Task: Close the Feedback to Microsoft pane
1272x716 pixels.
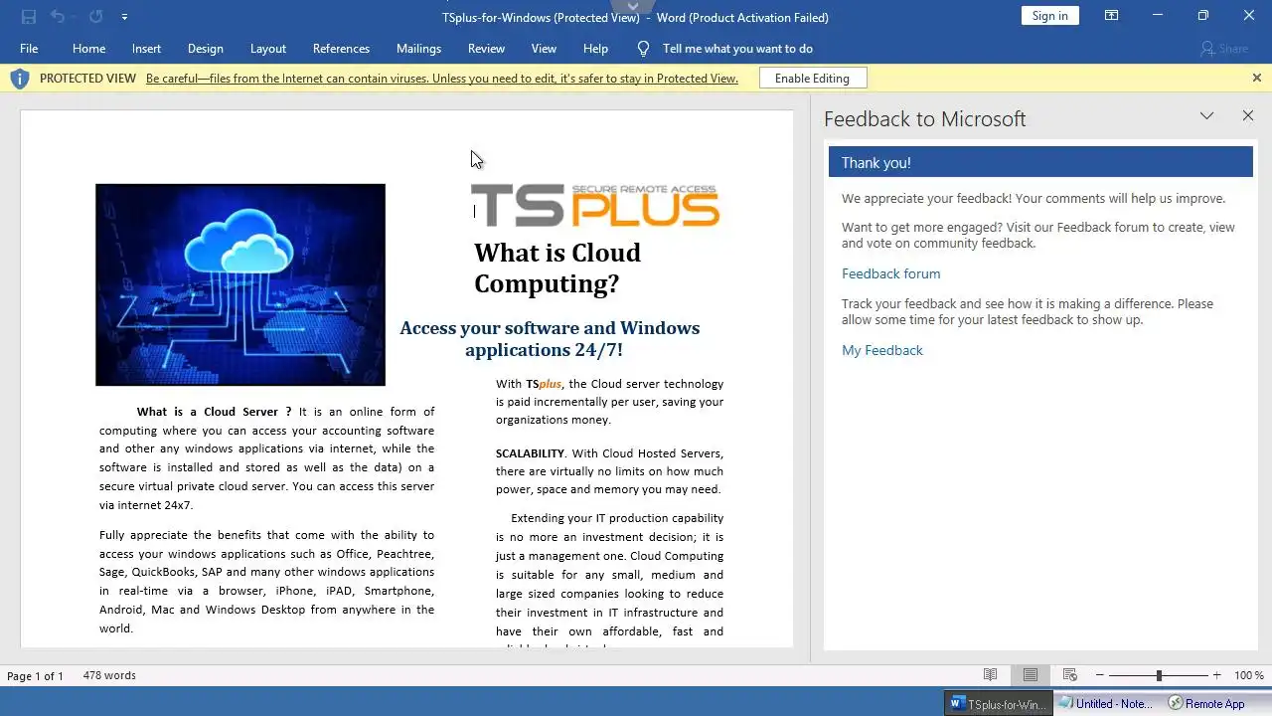Action: (x=1248, y=116)
